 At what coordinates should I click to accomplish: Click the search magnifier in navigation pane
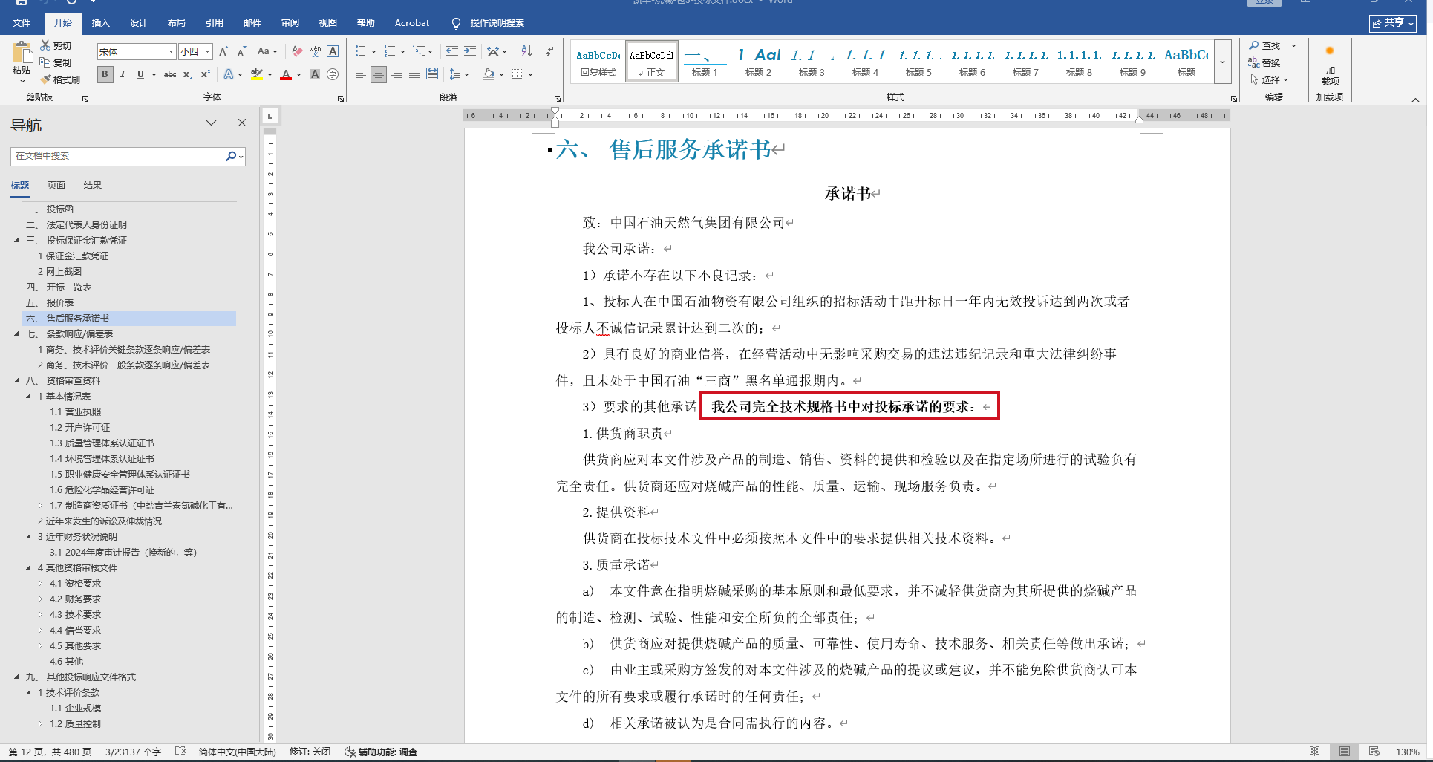[x=231, y=156]
